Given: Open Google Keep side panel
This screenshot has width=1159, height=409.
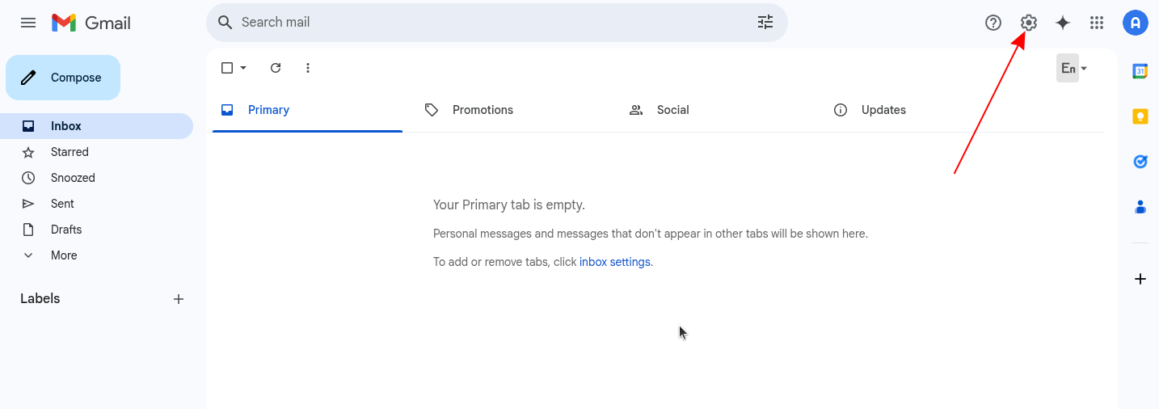Looking at the screenshot, I should [x=1140, y=116].
